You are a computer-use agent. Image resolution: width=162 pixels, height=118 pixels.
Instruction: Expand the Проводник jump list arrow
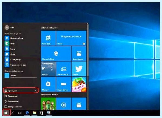(x=35, y=91)
